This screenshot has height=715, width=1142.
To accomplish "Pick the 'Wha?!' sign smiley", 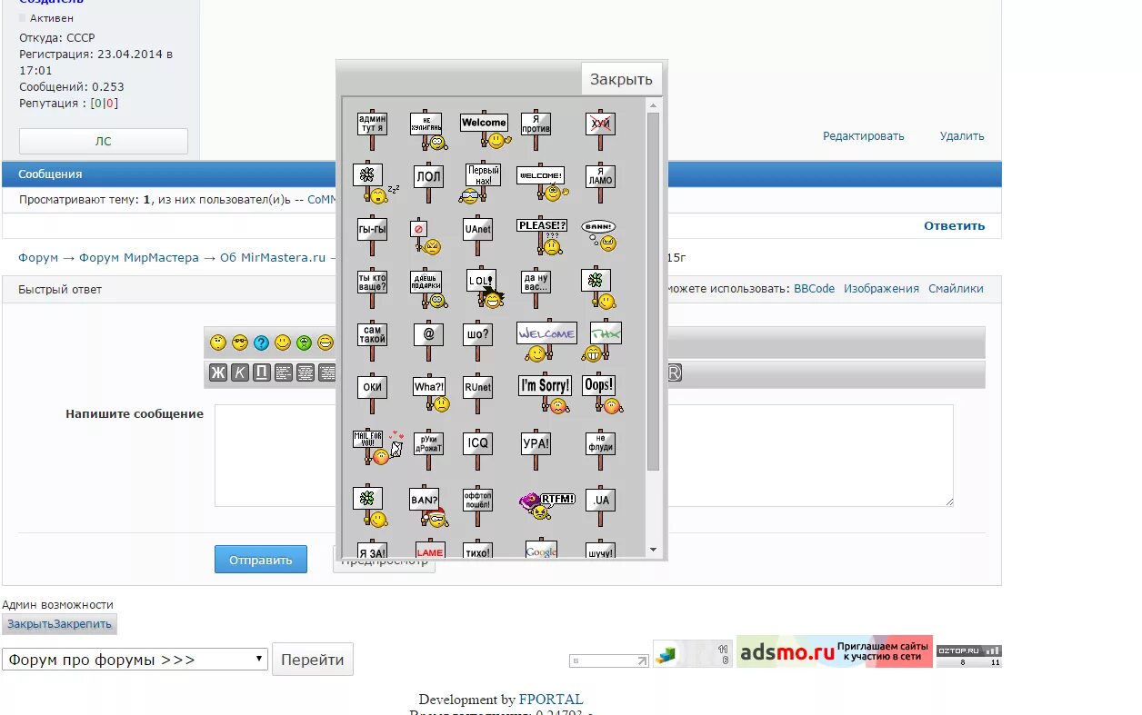I will tap(431, 393).
